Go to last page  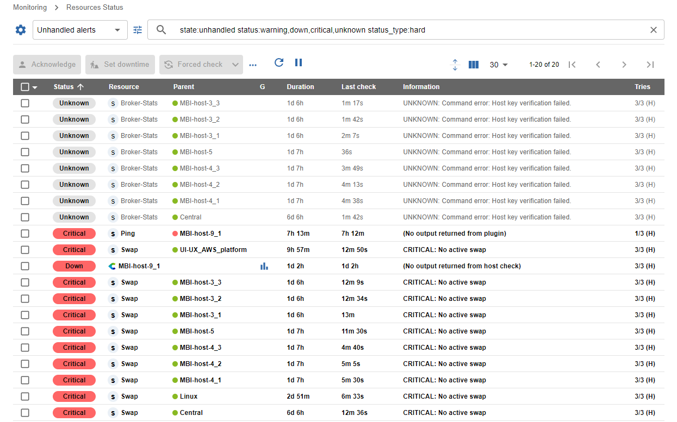[x=650, y=65]
